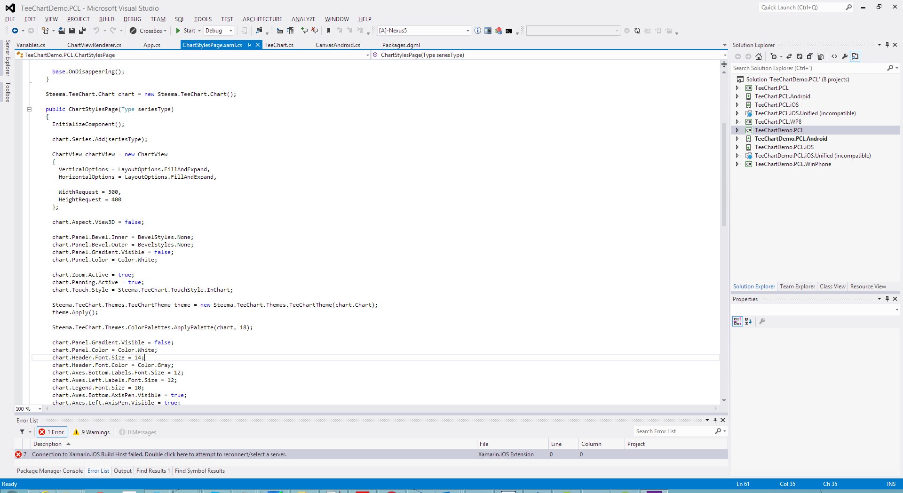Toggle Alphabetical sort in Properties panel
The height and width of the screenshot is (493, 903).
tap(748, 321)
